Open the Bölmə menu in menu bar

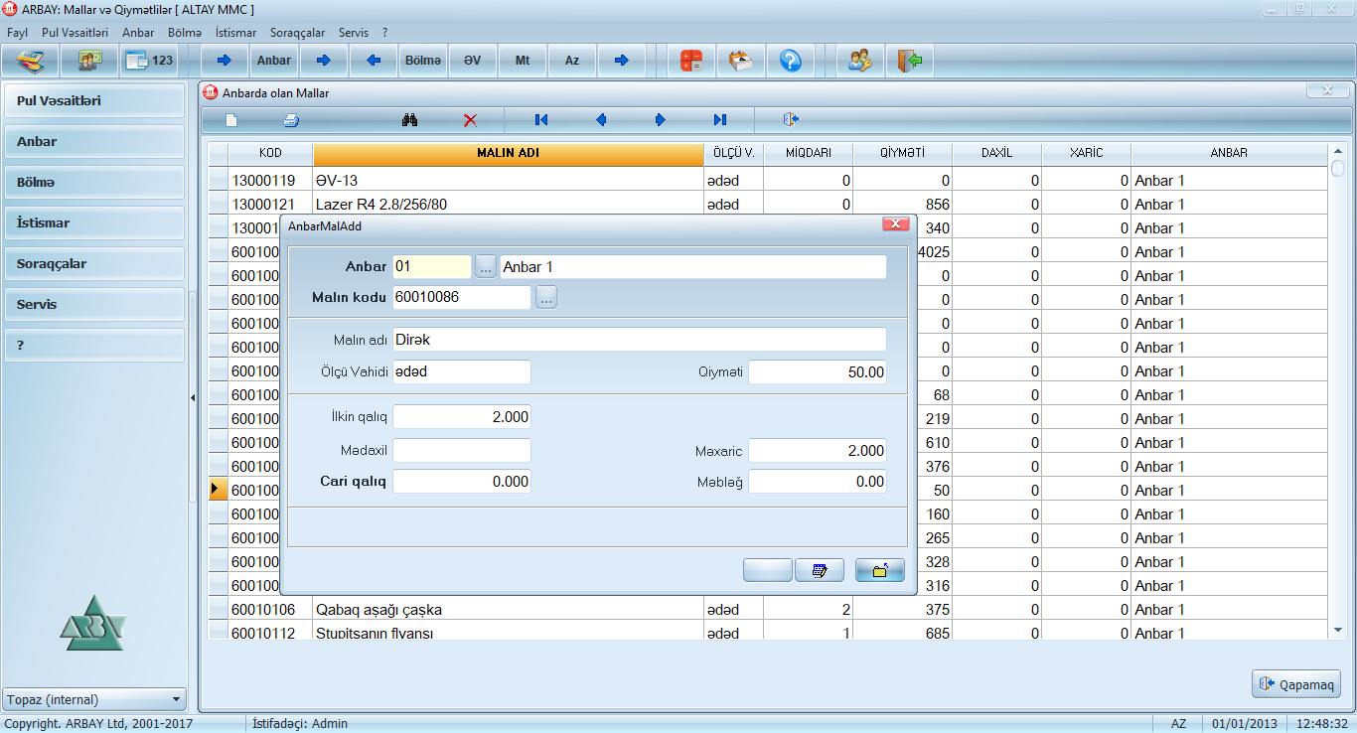[x=185, y=33]
